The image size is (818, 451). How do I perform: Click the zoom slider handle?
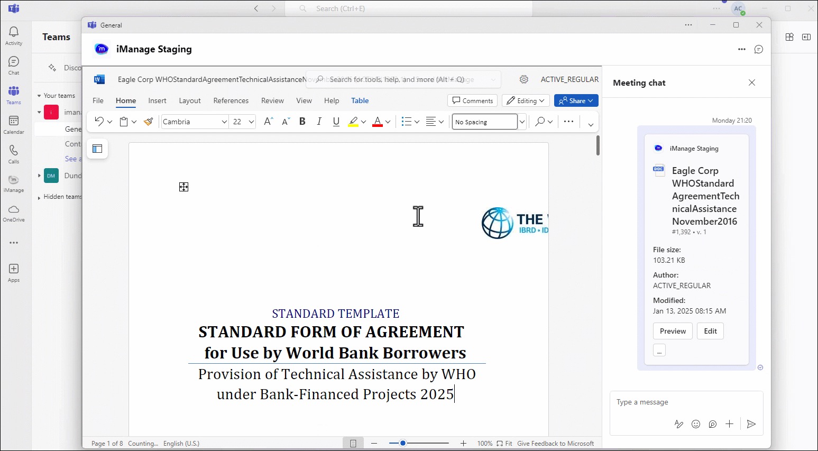(x=403, y=443)
